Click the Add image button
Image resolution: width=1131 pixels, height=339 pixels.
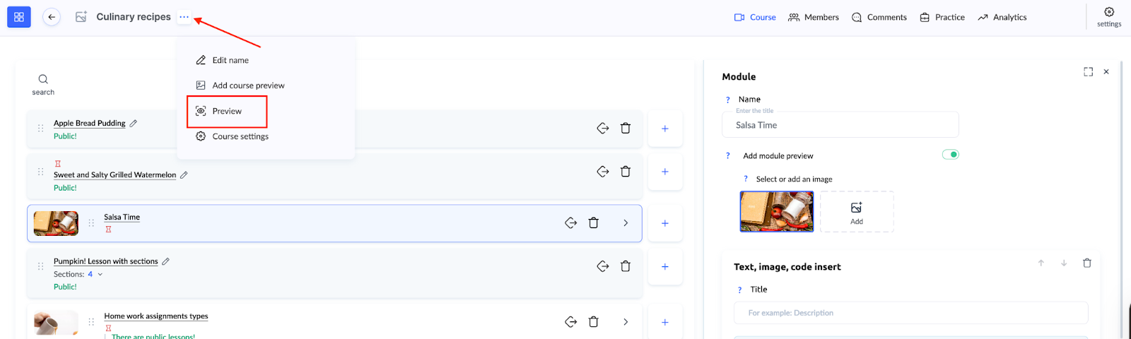click(x=857, y=211)
